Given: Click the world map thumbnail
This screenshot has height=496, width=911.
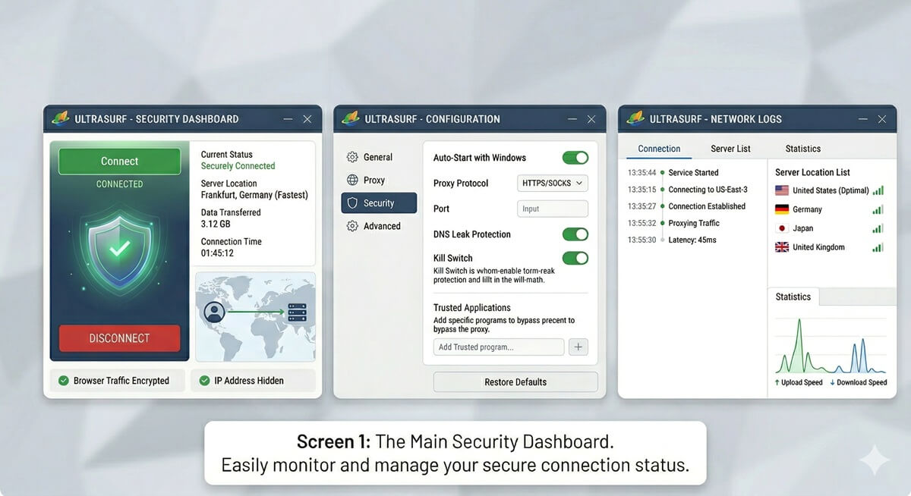Looking at the screenshot, I should point(255,316).
